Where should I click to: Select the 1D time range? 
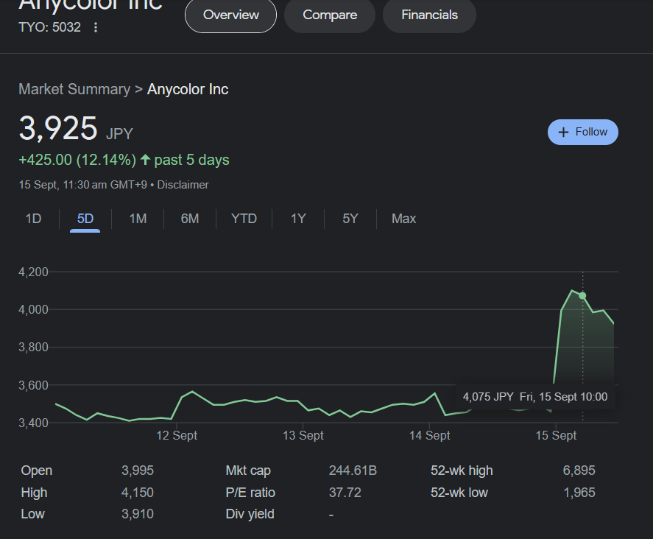33,219
